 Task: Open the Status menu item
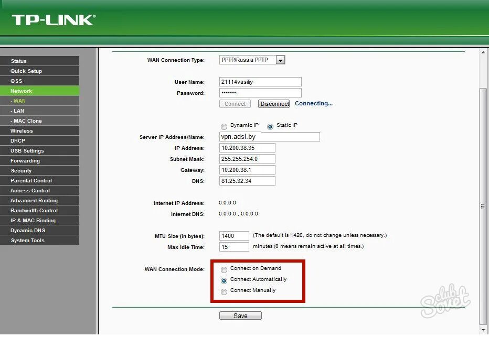(x=39, y=61)
